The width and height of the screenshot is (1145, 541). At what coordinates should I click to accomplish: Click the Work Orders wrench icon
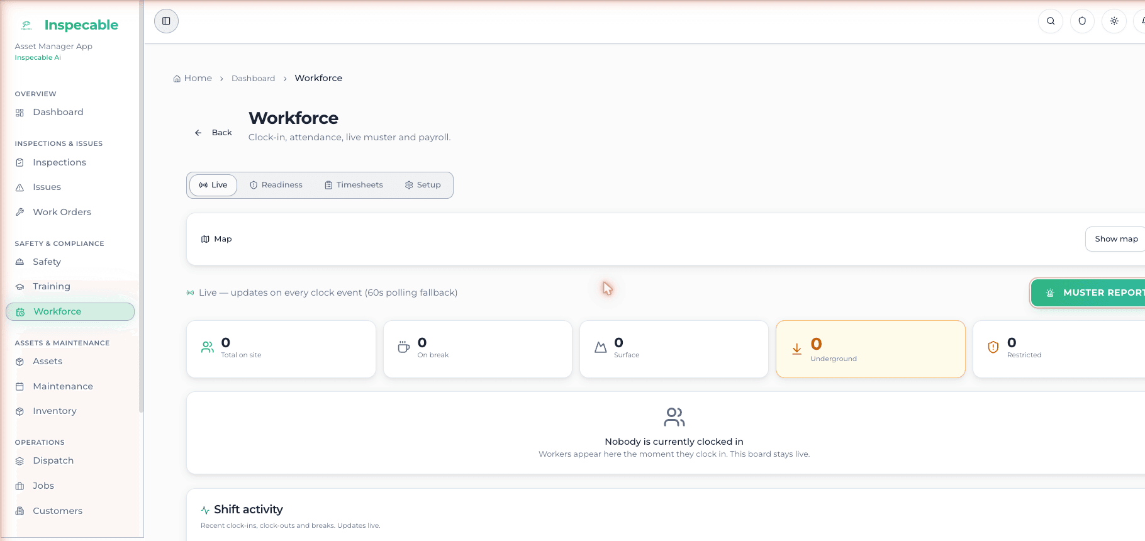(x=20, y=212)
